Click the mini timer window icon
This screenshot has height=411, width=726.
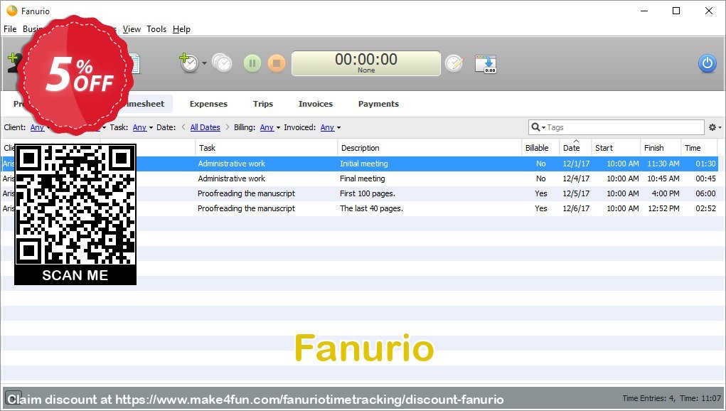pyautogui.click(x=486, y=64)
